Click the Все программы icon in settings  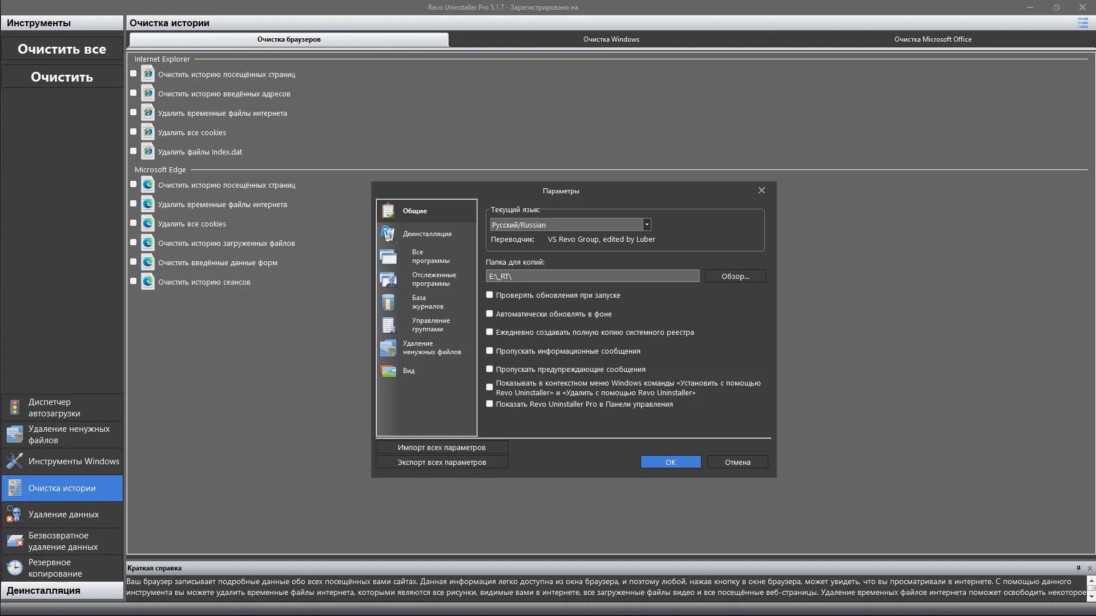coord(388,256)
